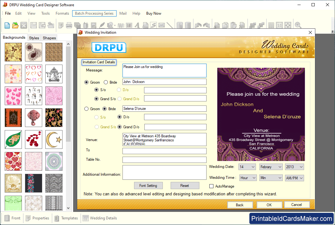
Task: Open the Buy Now menu
Action: tap(154, 13)
